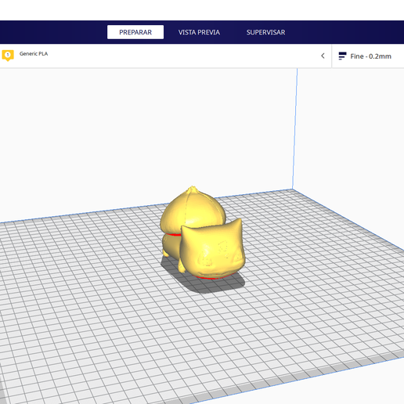Select the Generic PLA material label
Screen dimensions: 404x404
(x=34, y=54)
